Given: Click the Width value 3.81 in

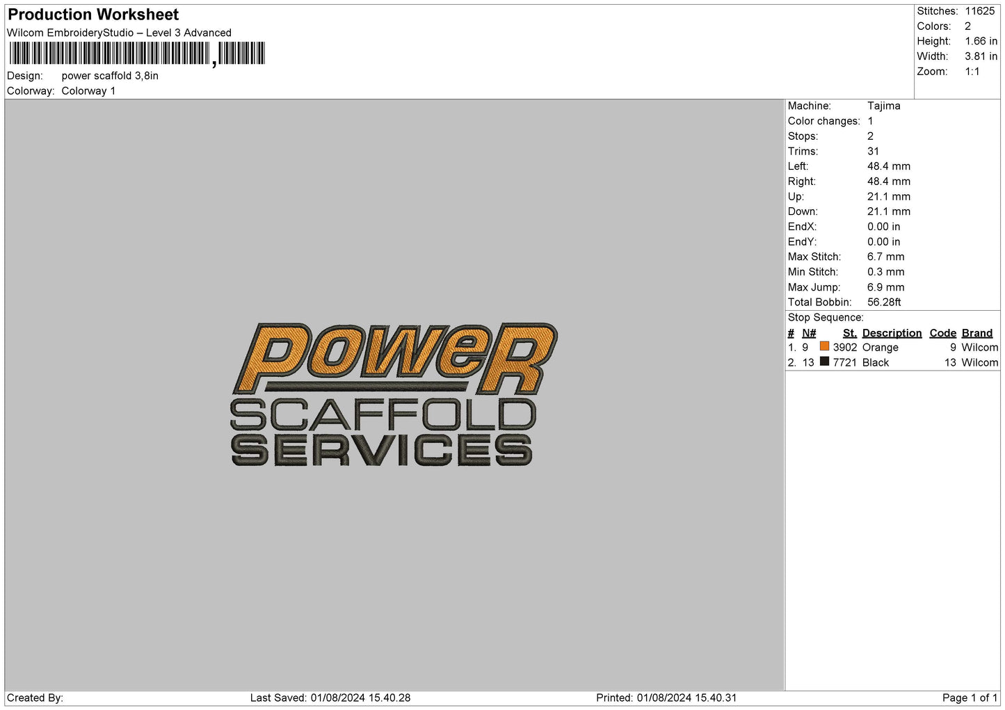Looking at the screenshot, I should click(x=981, y=56).
